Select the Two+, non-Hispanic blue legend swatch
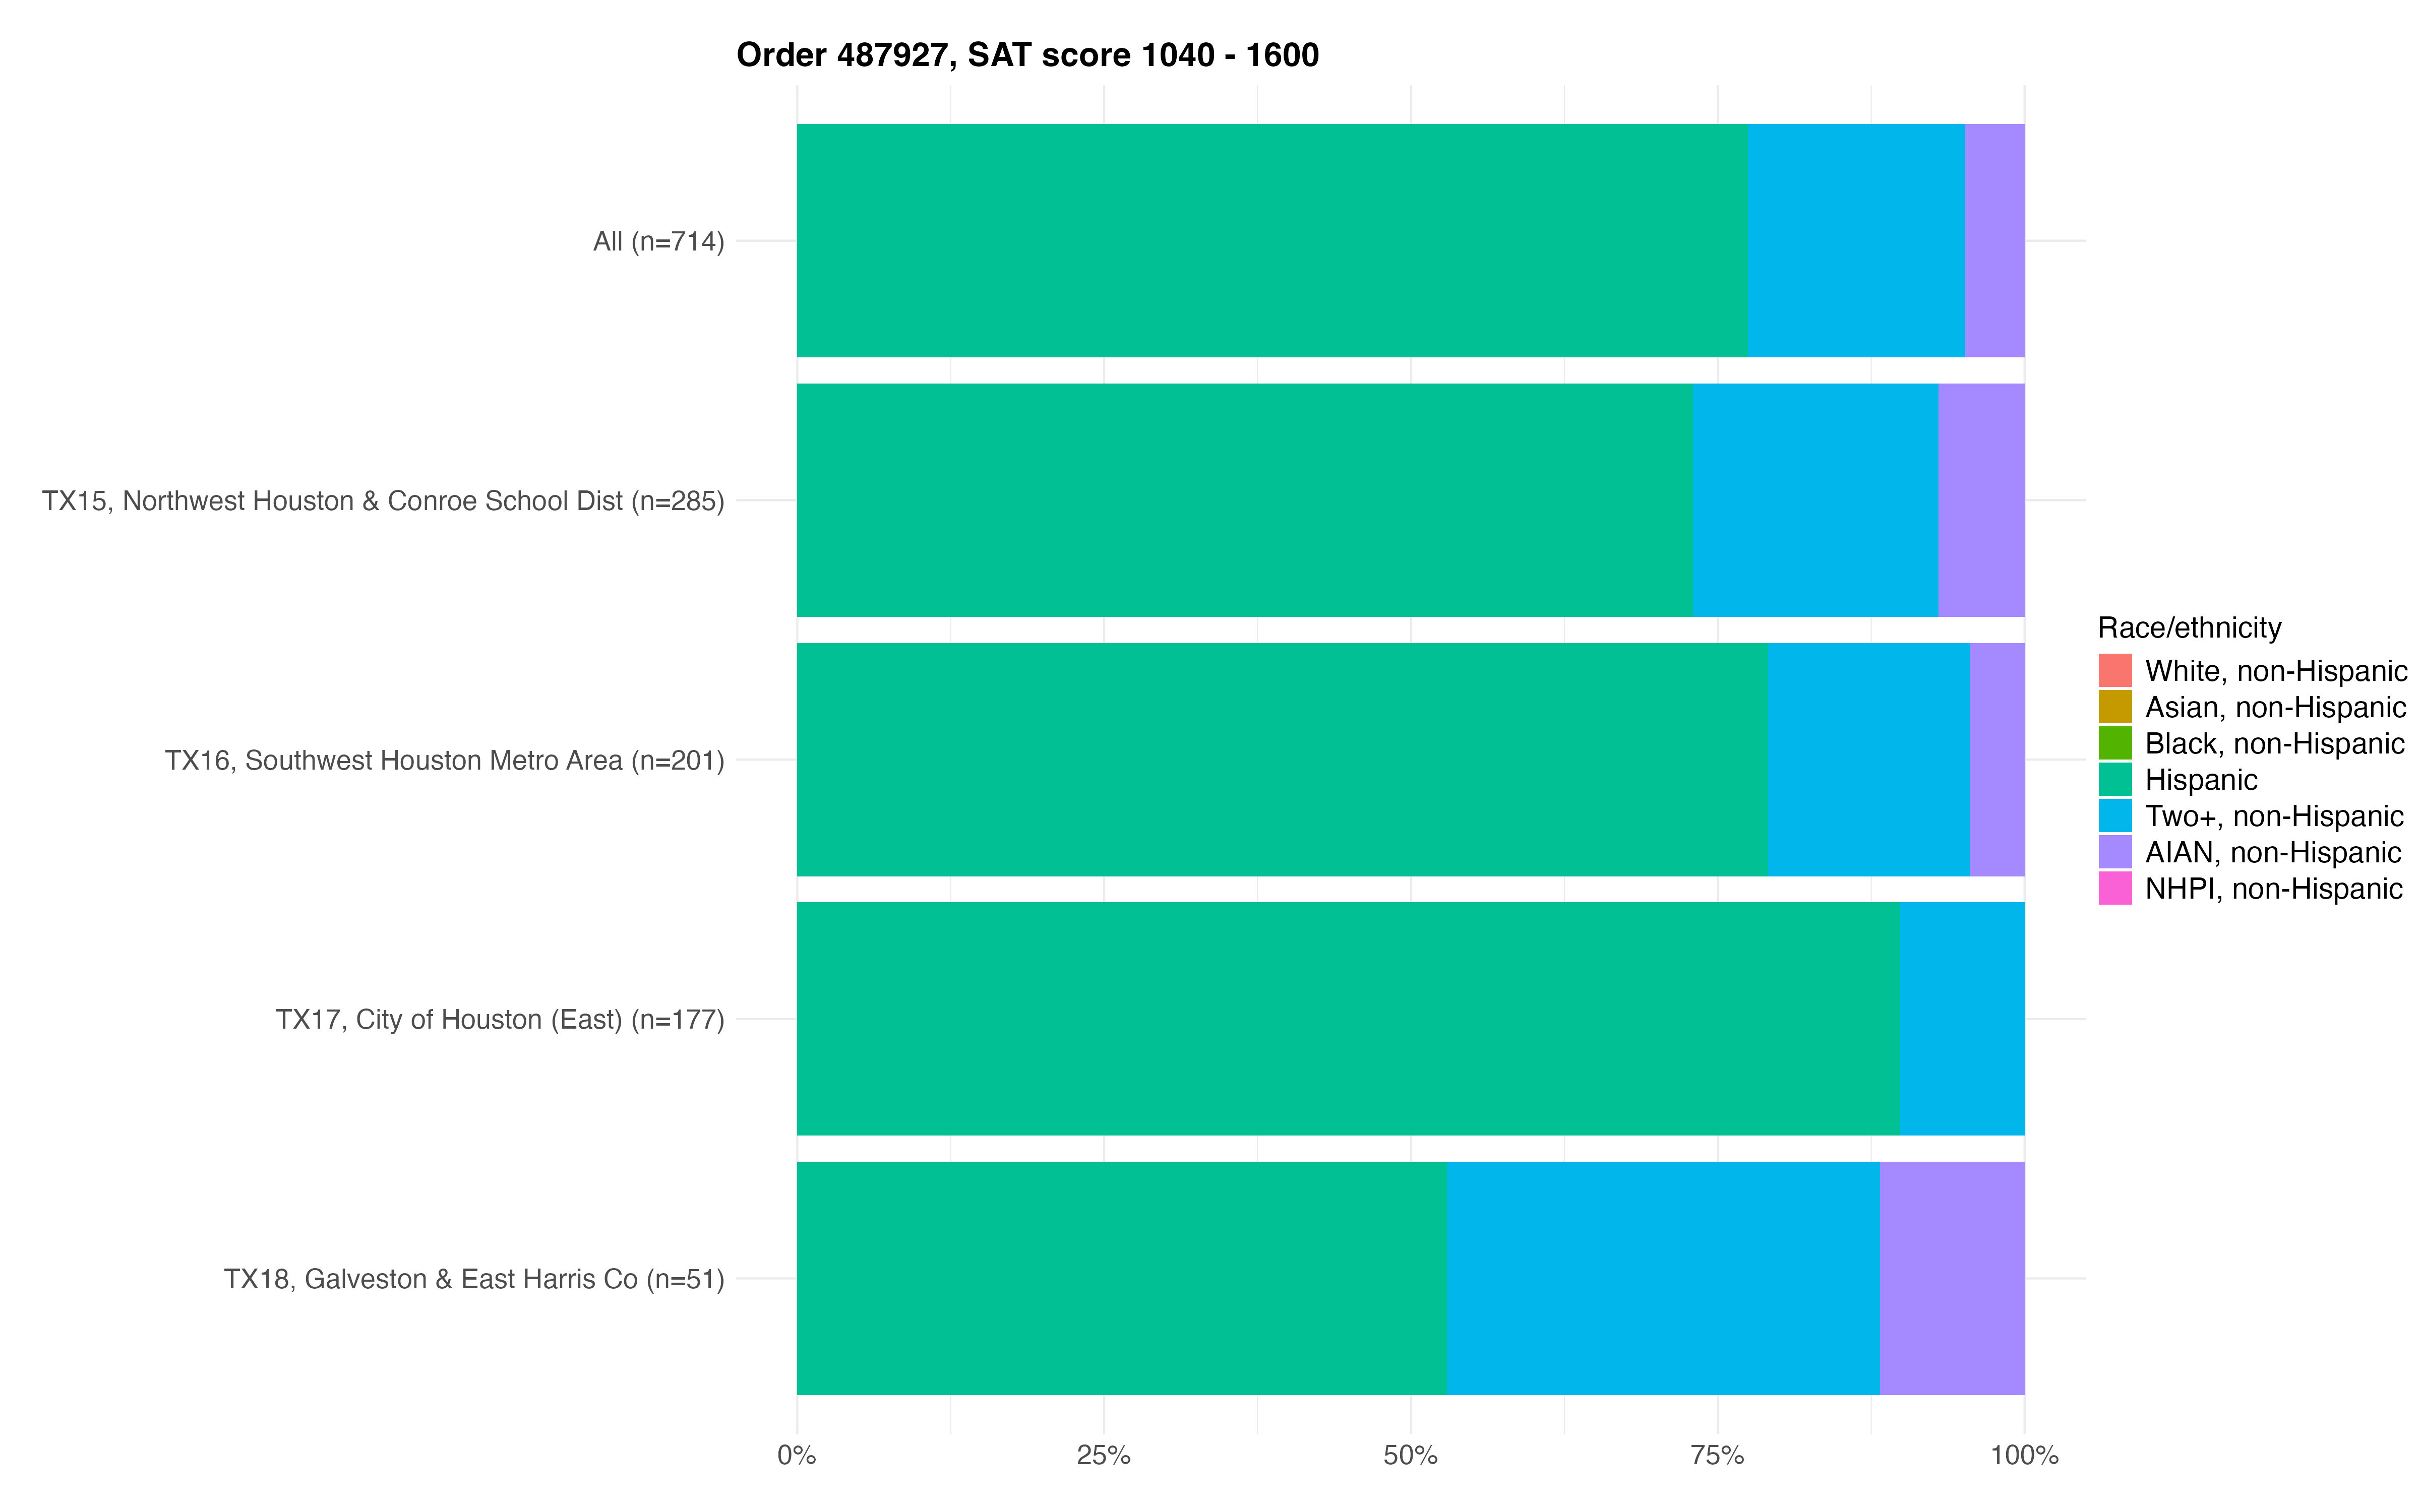 (2115, 816)
